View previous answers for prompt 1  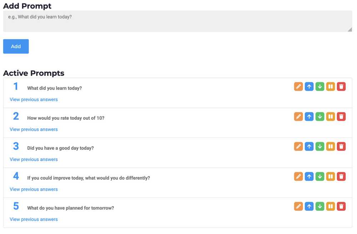[x=34, y=99]
